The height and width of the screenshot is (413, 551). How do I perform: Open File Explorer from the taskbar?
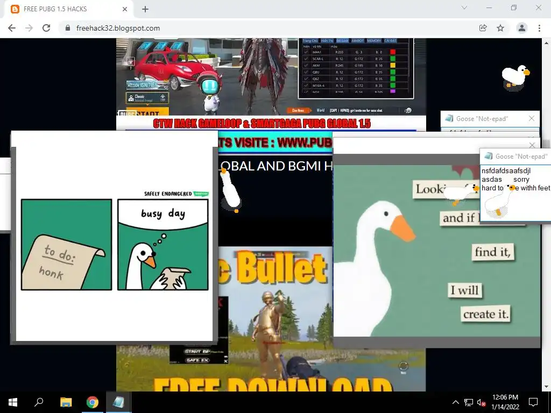coord(66,402)
